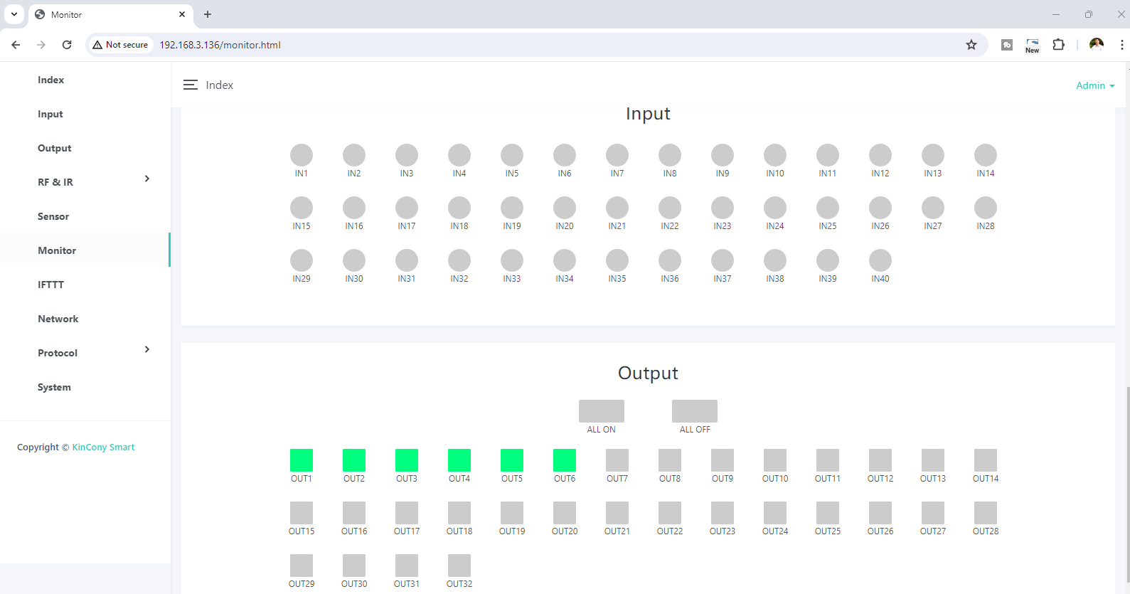Toggle the OUT7 output on

pos(617,460)
